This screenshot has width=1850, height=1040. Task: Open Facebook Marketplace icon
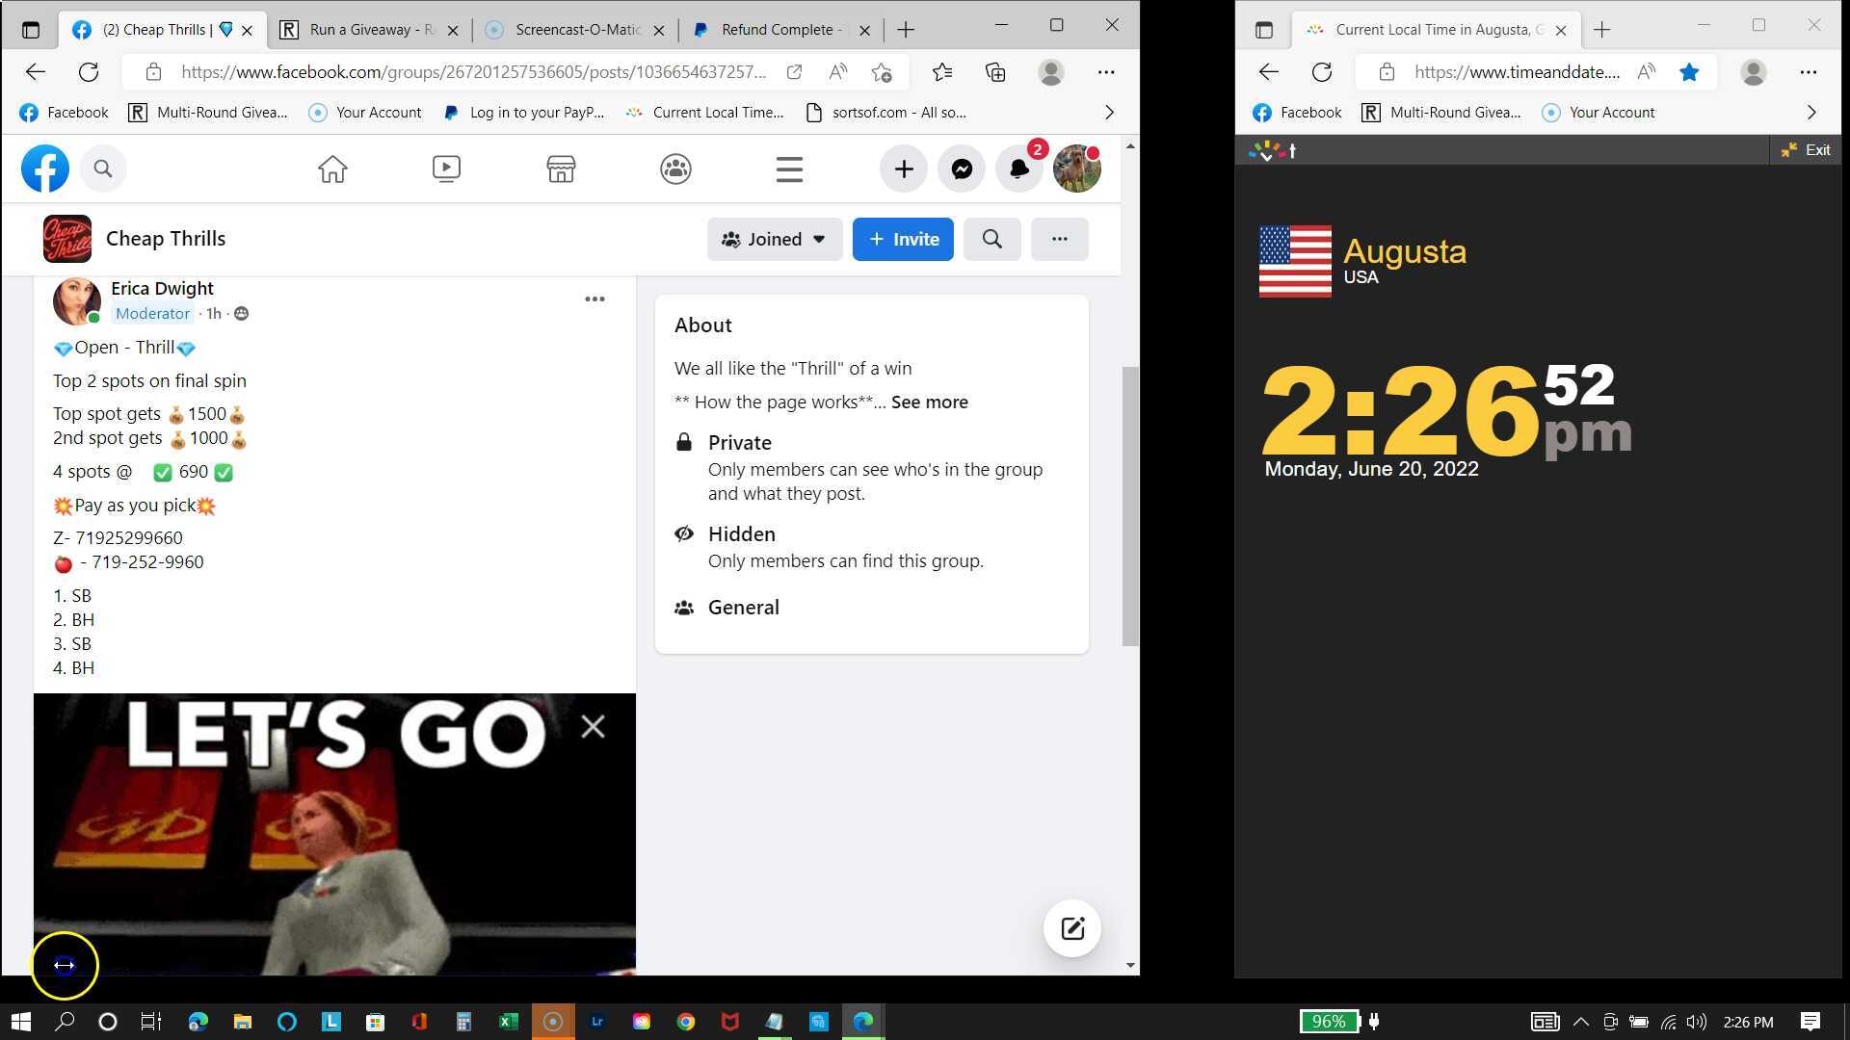coord(561,169)
